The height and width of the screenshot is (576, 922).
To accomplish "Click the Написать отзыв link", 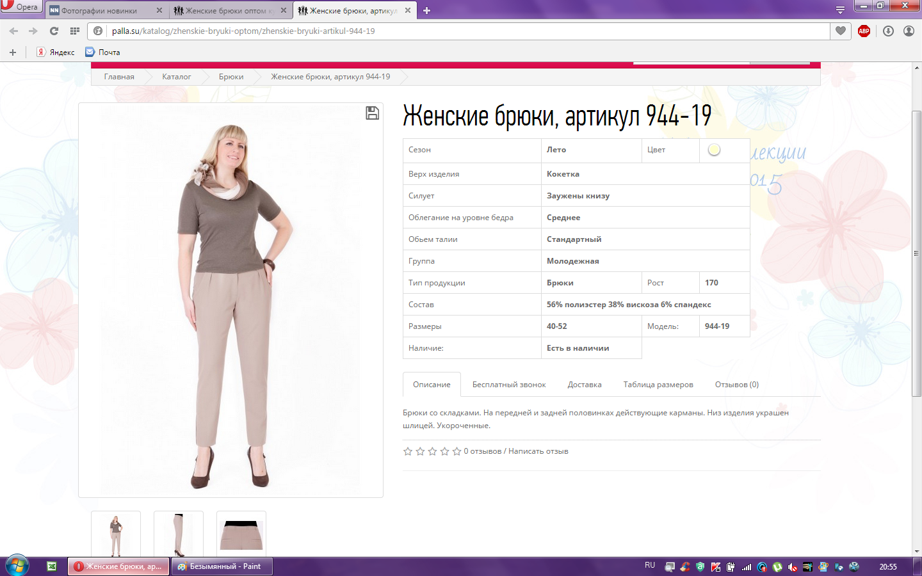I will pyautogui.click(x=538, y=451).
